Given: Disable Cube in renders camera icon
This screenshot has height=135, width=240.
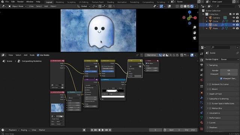Looking at the screenshot, I should click(x=237, y=25).
